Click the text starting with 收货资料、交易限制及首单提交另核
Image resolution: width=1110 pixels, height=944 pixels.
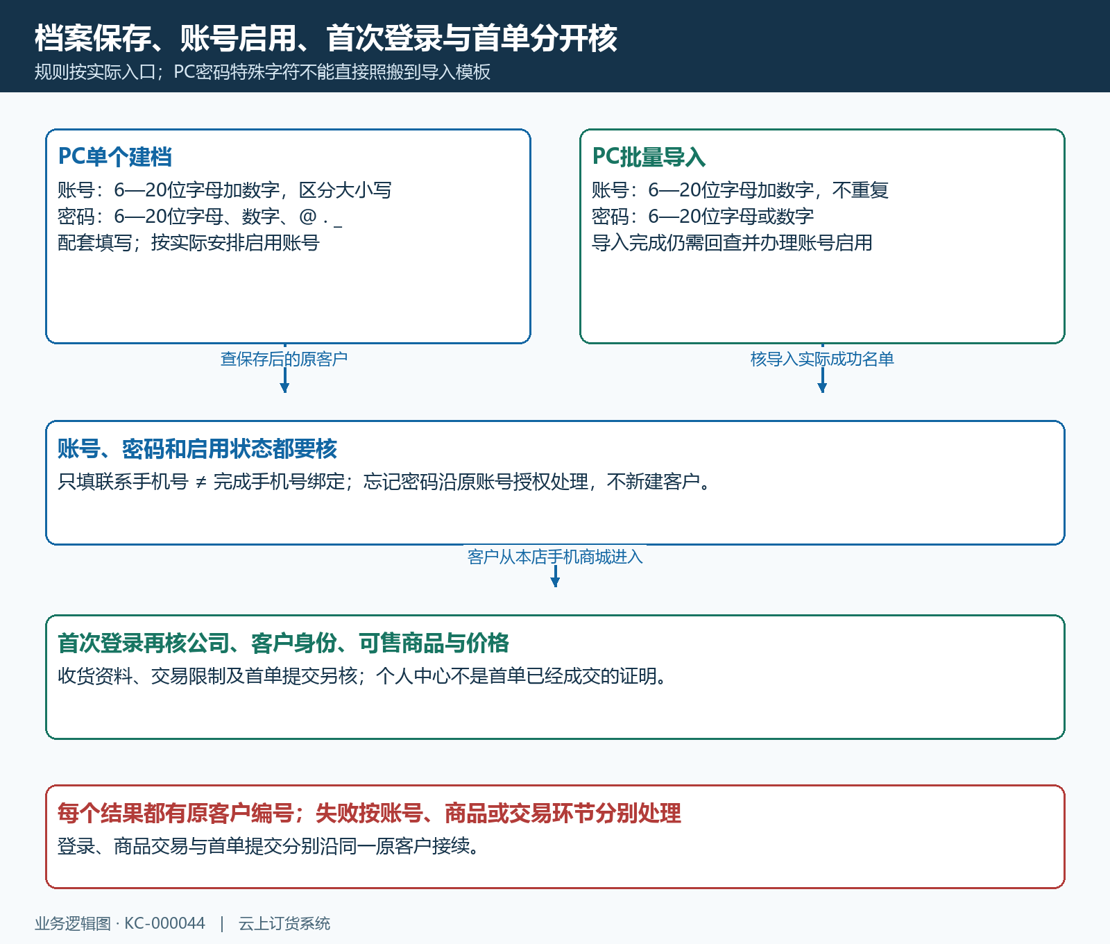tap(364, 676)
